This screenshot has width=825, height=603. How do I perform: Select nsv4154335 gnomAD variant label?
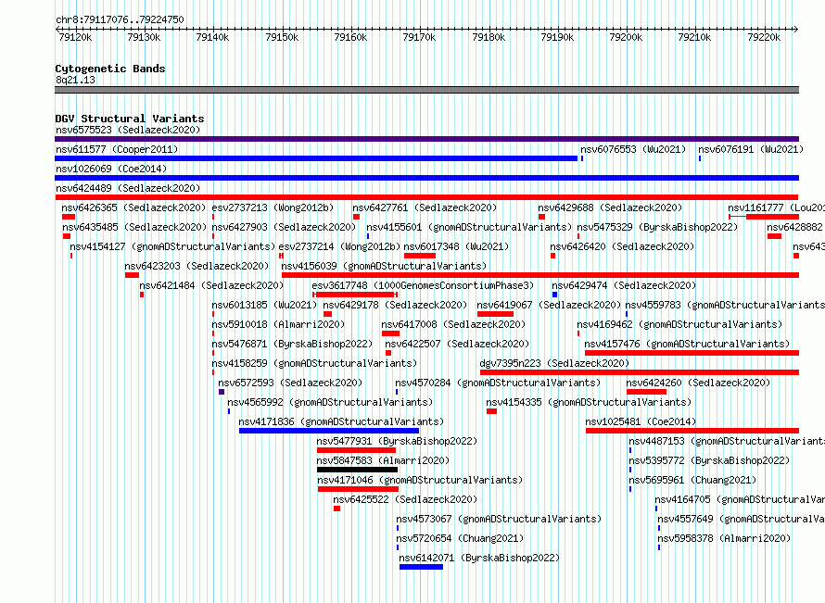tap(589, 402)
